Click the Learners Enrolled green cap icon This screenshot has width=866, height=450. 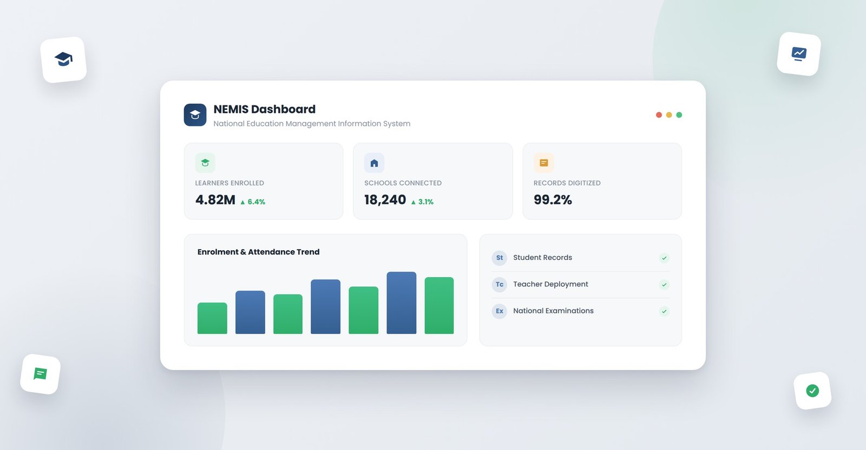205,163
